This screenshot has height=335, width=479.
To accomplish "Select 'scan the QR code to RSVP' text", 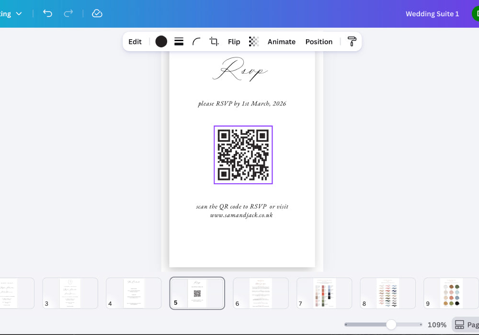I will (x=231, y=207).
